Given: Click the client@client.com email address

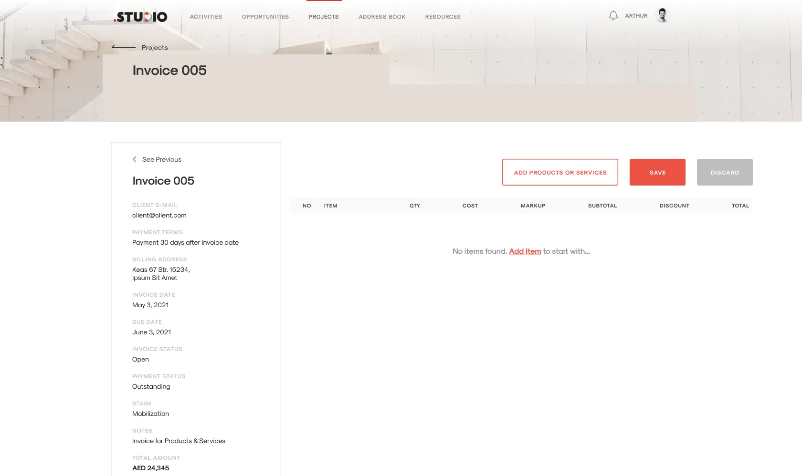Looking at the screenshot, I should point(159,215).
